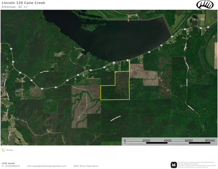Click the Arkansas, AC +/- subtitle
The image size is (218, 169).
[x=15, y=7]
